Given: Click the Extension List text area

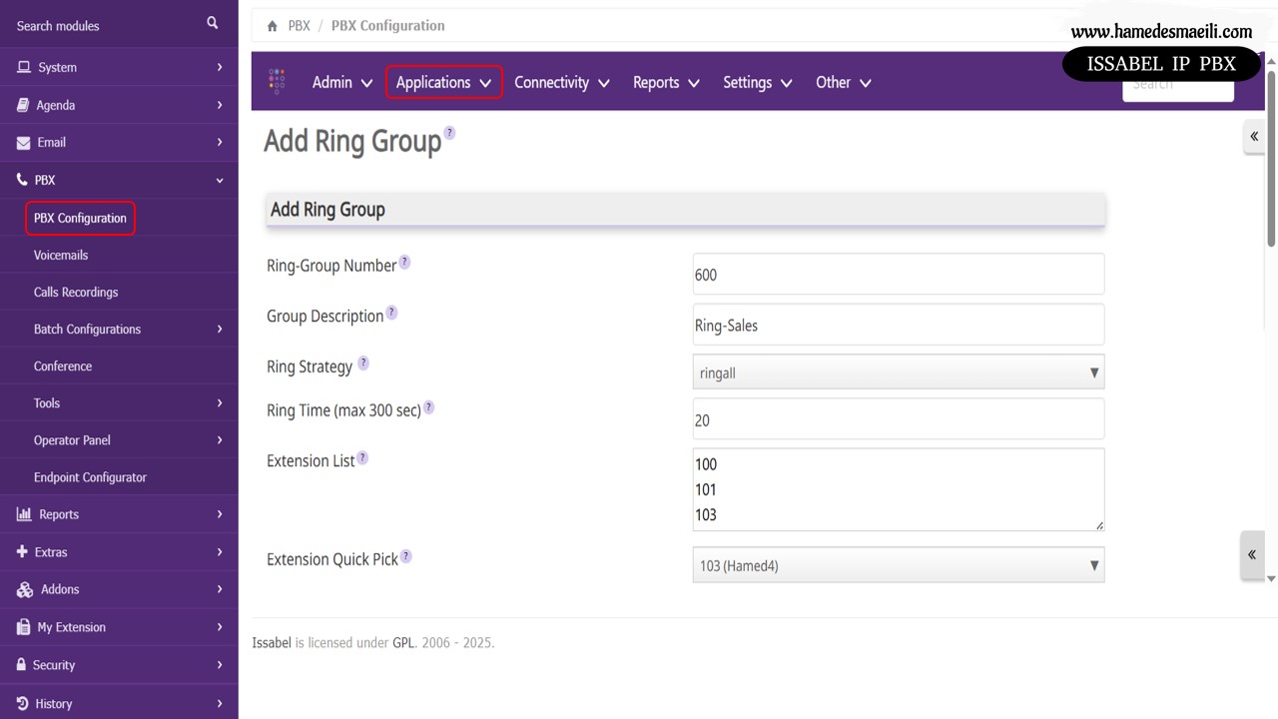Looking at the screenshot, I should (898, 489).
